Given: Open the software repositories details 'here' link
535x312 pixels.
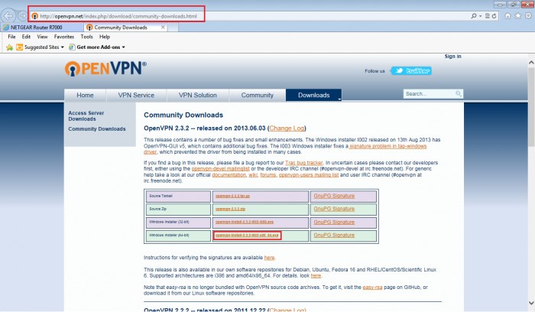Looking at the screenshot, I should coord(316,275).
